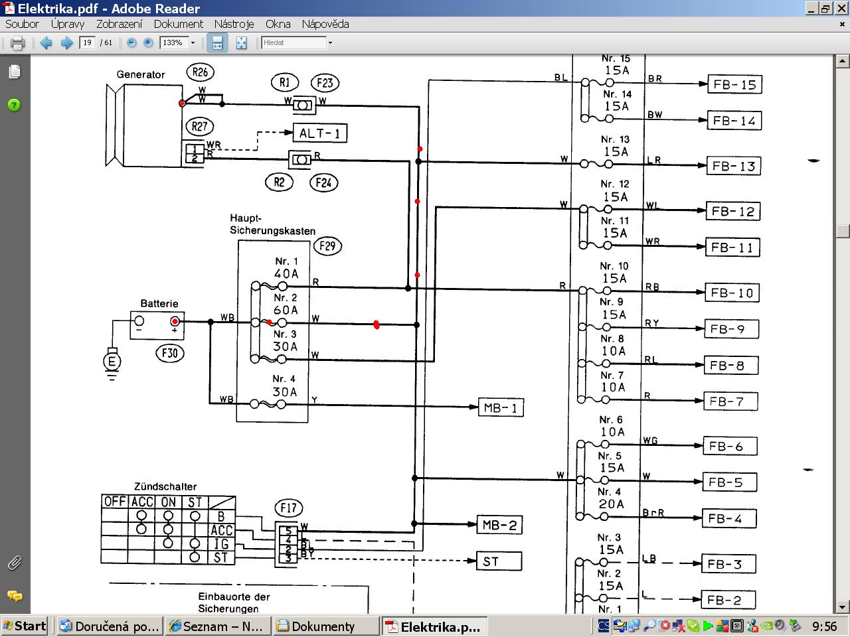Open the Soubor menu

(22, 24)
